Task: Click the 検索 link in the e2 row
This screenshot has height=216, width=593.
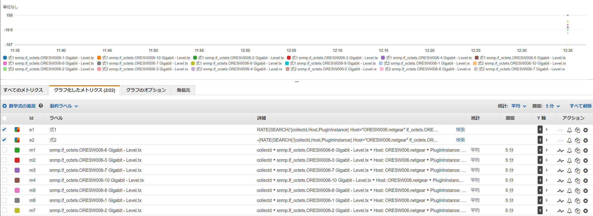Action: [x=460, y=140]
